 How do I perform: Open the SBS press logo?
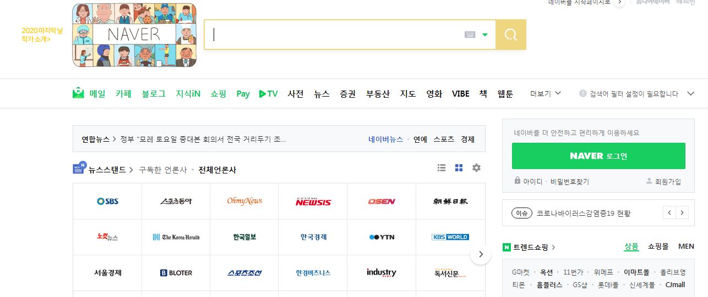click(107, 201)
